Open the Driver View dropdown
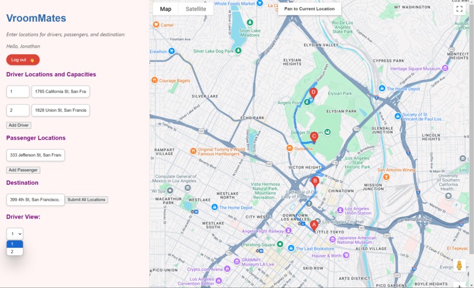Image resolution: width=474 pixels, height=288 pixels. (15, 233)
